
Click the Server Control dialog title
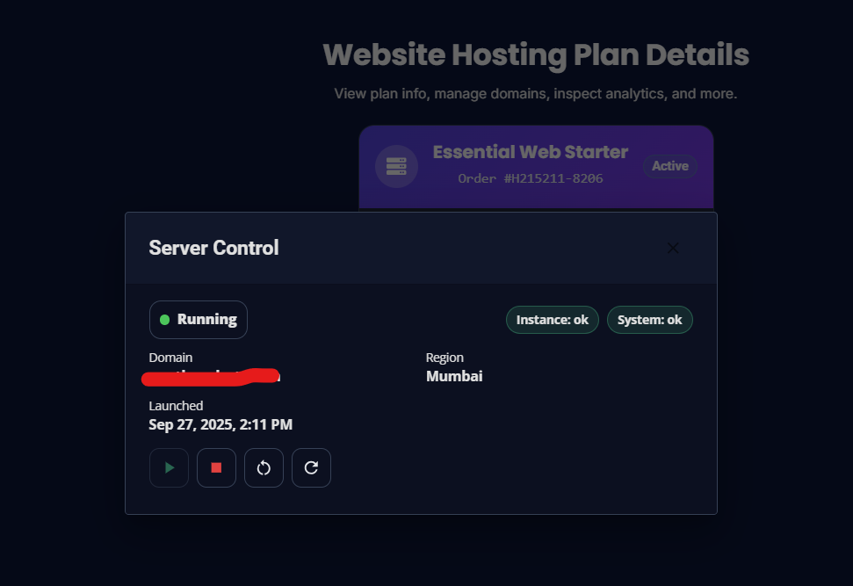coord(213,248)
